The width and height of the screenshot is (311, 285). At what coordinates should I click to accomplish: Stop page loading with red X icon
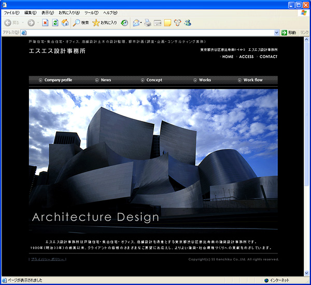[45, 23]
